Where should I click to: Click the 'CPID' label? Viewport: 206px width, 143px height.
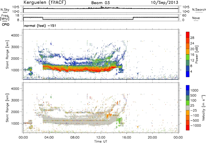tap(6, 25)
